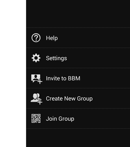
Task: Tap the Invite to BBM contact icon
Action: pyautogui.click(x=37, y=79)
